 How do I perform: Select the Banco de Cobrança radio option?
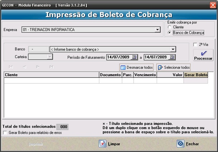point(170,33)
